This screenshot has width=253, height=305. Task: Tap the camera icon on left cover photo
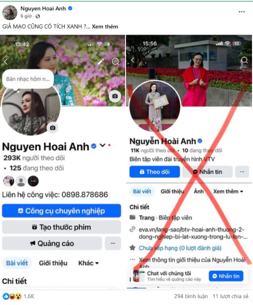[x=115, y=96]
